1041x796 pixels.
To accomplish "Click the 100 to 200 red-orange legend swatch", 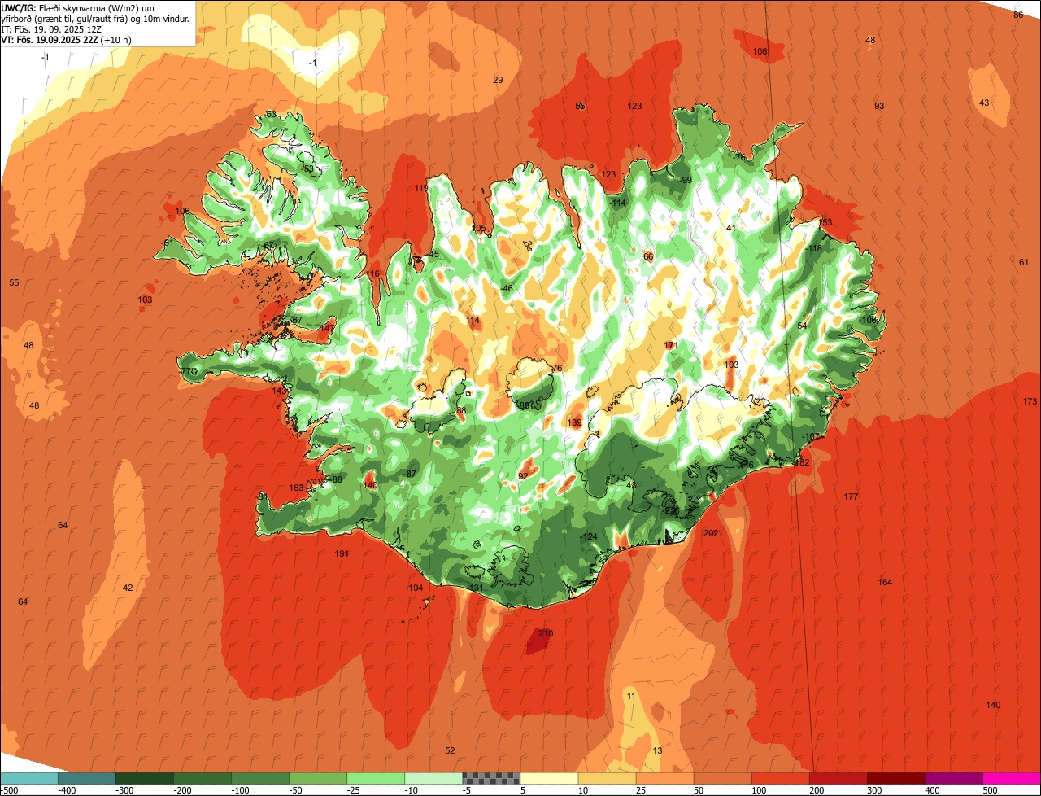I will (779, 778).
